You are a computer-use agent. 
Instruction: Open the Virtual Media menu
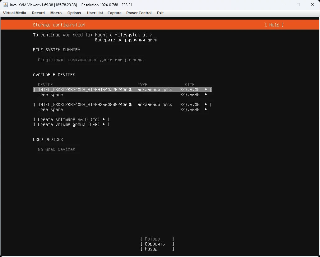15,13
